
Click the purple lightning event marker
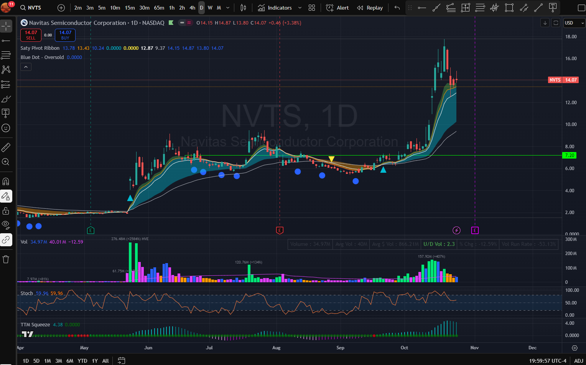click(456, 230)
